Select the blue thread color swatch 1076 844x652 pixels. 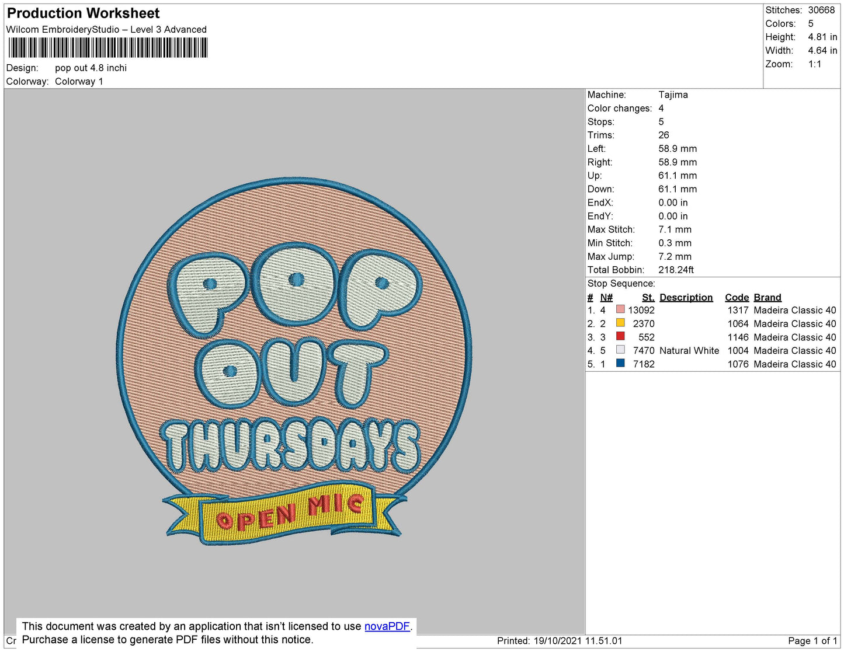coord(620,363)
